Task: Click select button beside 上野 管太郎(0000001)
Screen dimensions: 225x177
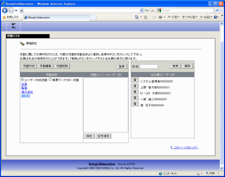Action: (135, 86)
